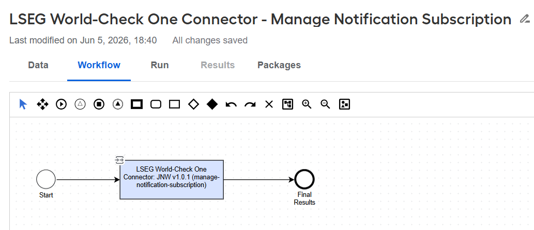This screenshot has width=534, height=230.
Task: Add a start event with play icon
Action: (x=62, y=104)
